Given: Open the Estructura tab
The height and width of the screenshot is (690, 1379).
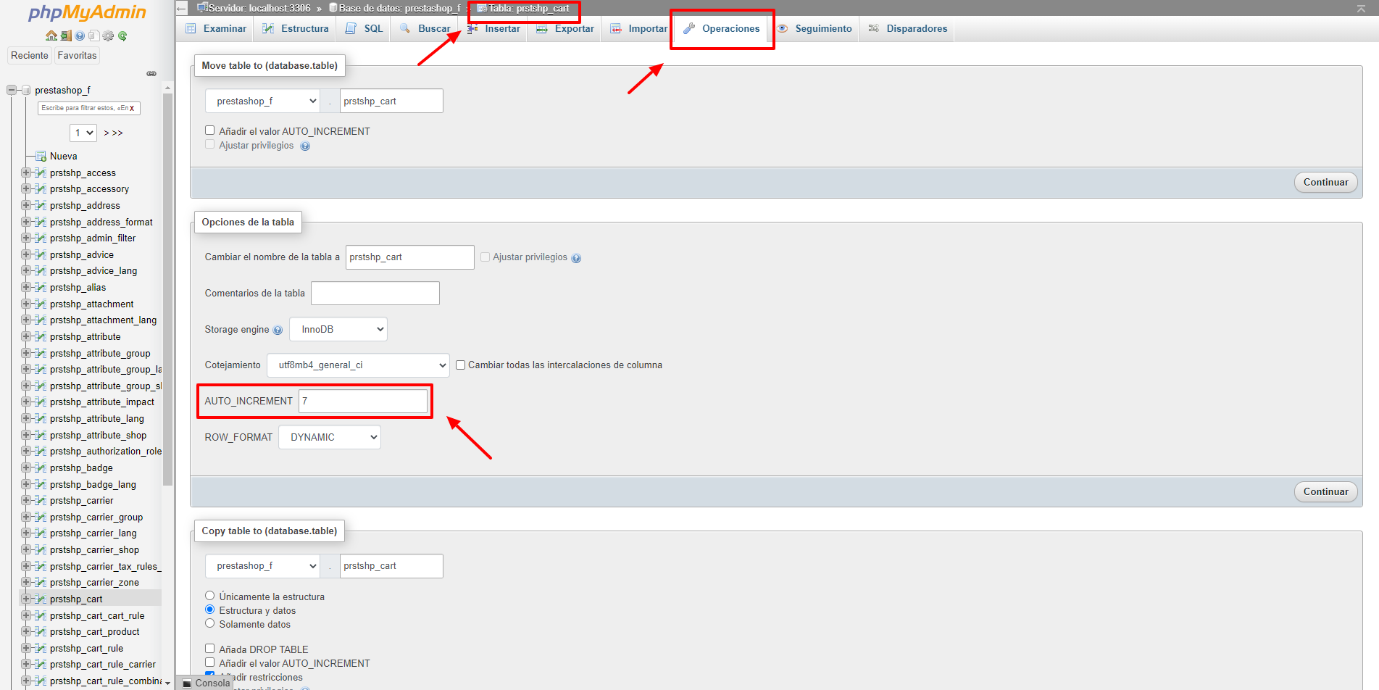Looking at the screenshot, I should tap(296, 28).
